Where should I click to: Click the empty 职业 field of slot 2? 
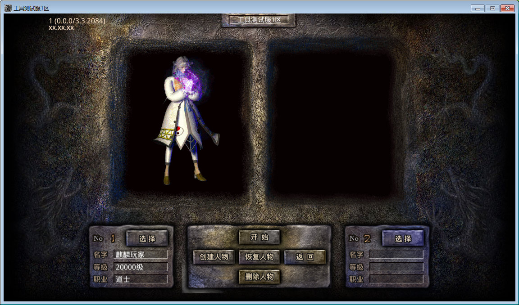pos(396,279)
